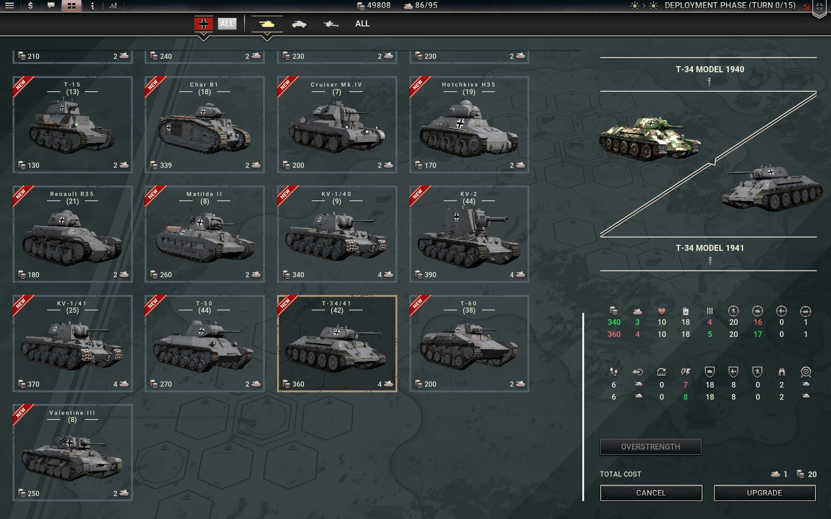
Task: Open the info briefing icon
Action: tap(92, 6)
